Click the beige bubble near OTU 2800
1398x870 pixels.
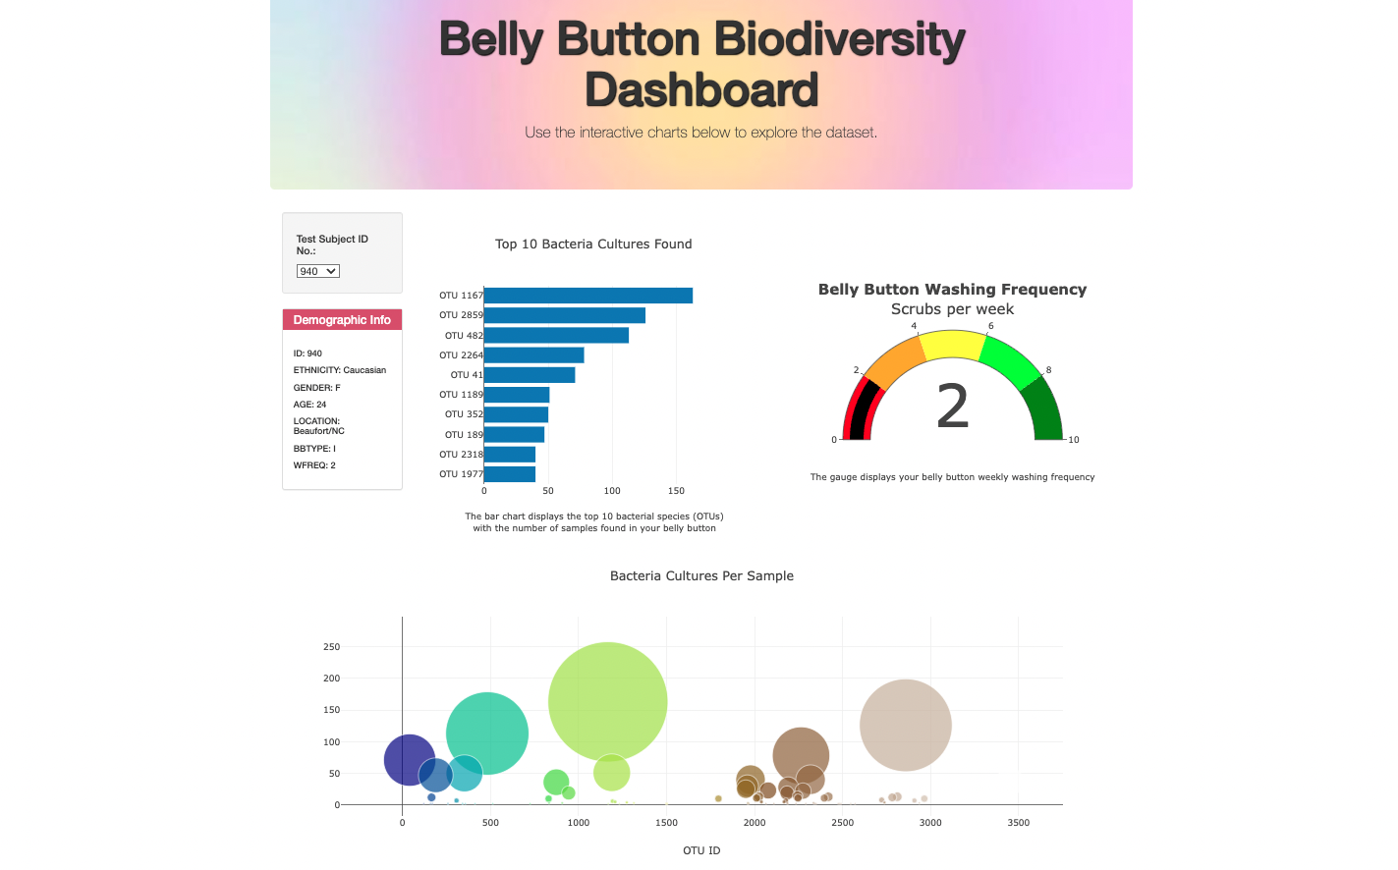pyautogui.click(x=905, y=724)
